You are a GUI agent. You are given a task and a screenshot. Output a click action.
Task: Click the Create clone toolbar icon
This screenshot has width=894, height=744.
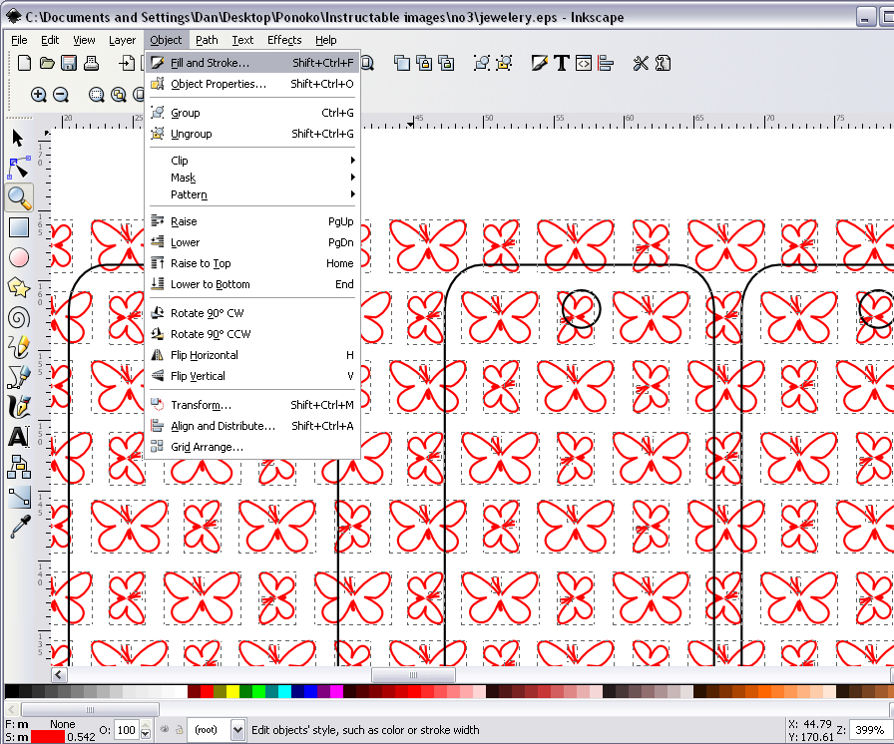pyautogui.click(x=424, y=63)
